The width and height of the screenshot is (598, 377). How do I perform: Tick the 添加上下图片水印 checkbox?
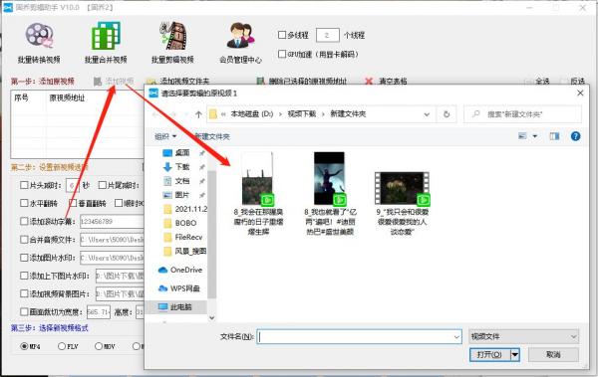[x=24, y=276]
